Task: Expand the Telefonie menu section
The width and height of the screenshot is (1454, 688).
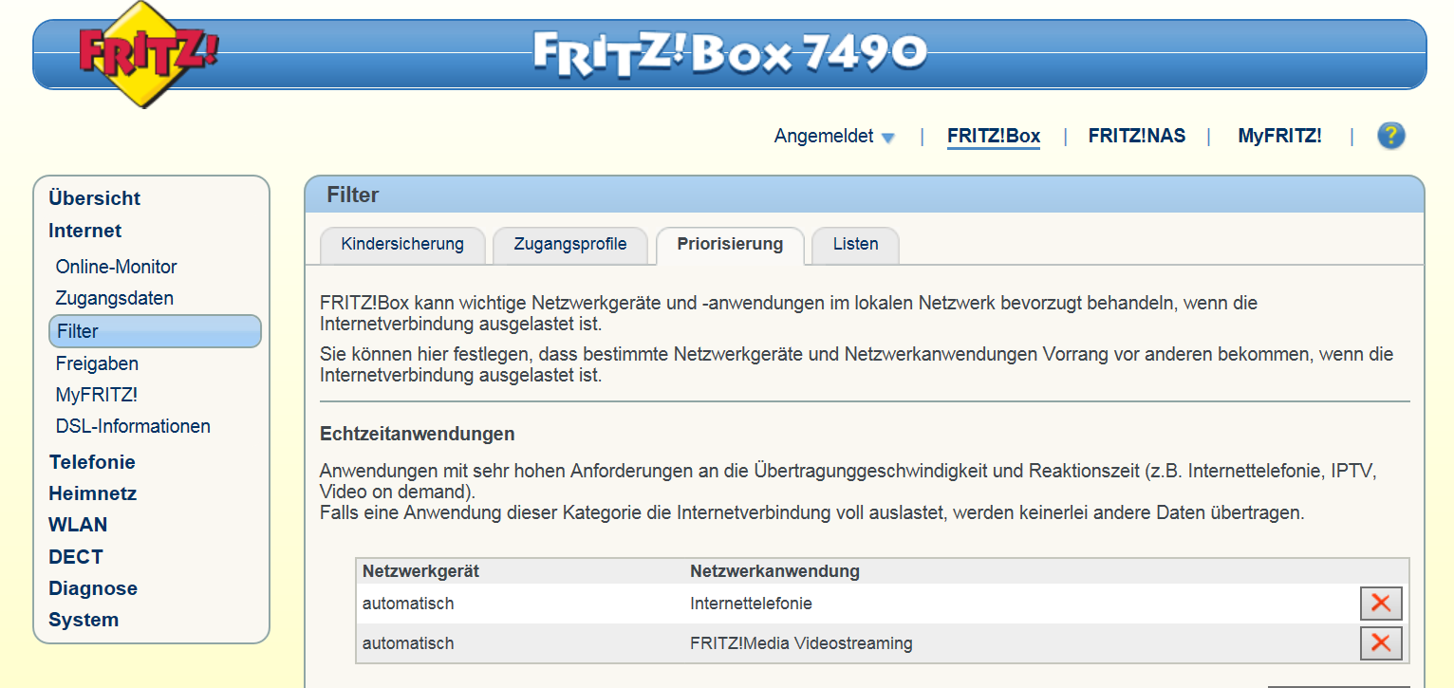Action: pos(92,462)
